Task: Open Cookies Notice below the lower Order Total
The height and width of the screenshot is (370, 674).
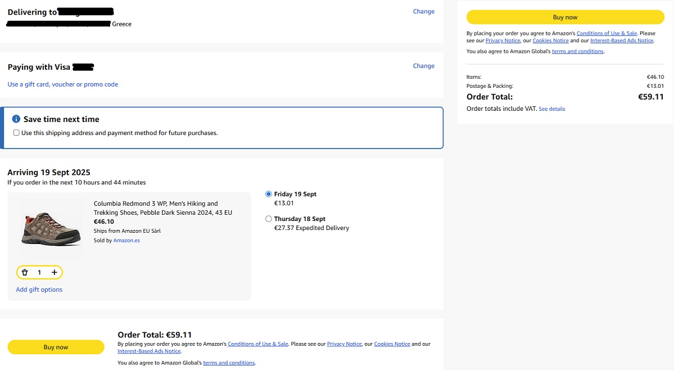Action: pos(392,344)
